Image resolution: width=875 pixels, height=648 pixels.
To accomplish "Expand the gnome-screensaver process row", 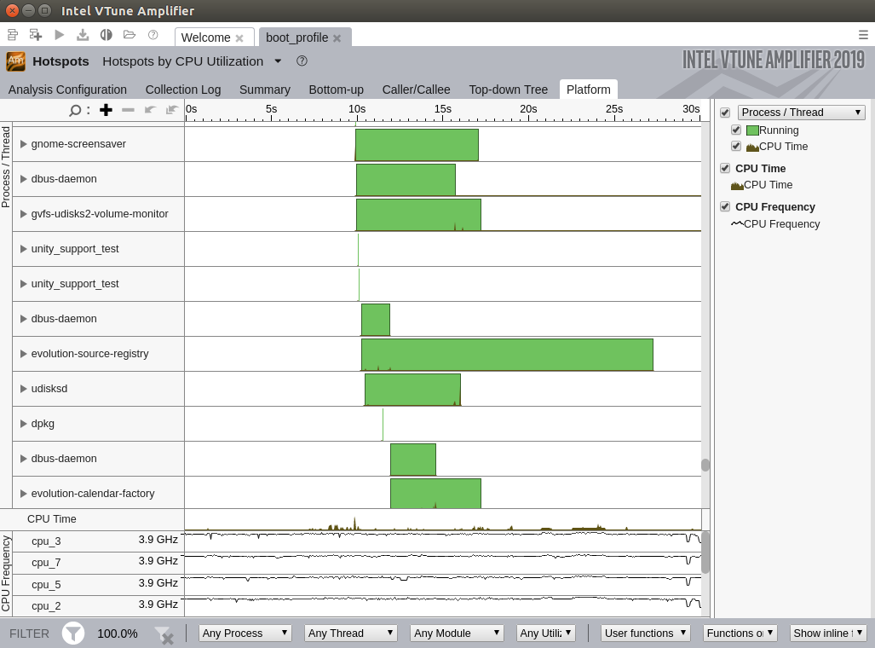I will (24, 144).
